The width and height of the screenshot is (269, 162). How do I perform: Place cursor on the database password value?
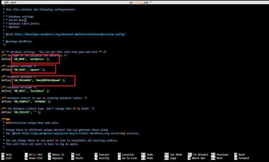coord(48,80)
